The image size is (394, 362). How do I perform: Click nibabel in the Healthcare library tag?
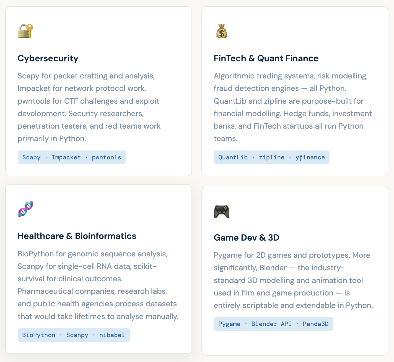tap(112, 335)
